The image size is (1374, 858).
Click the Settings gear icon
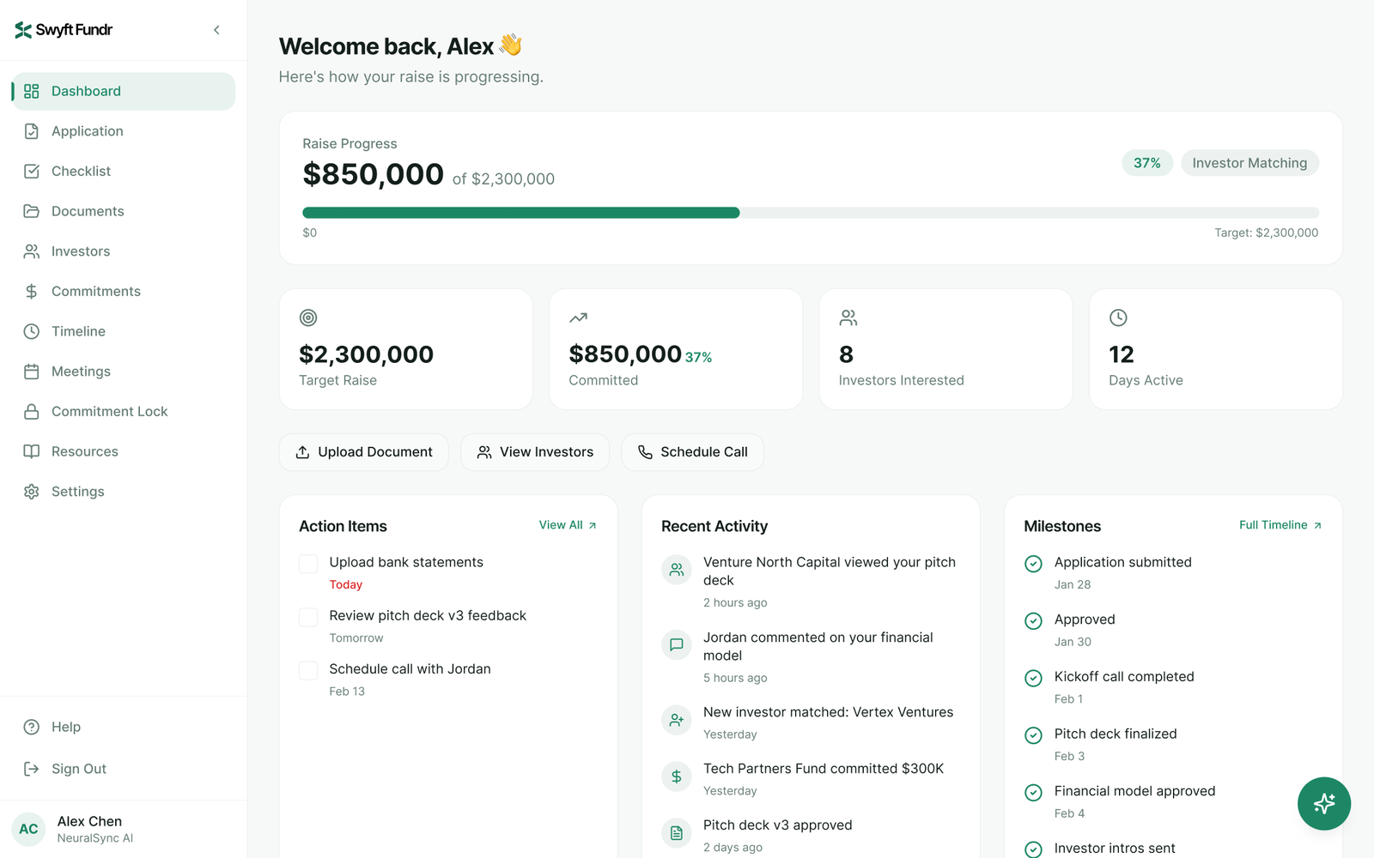point(32,492)
